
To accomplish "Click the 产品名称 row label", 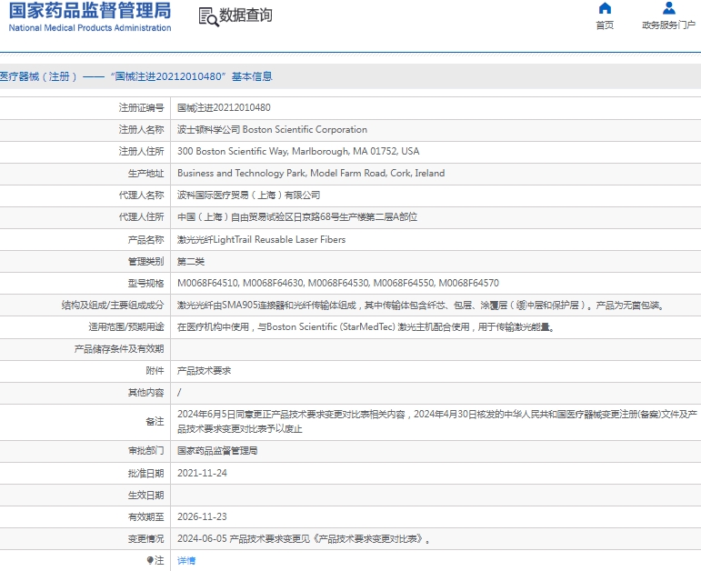I will click(x=145, y=240).
